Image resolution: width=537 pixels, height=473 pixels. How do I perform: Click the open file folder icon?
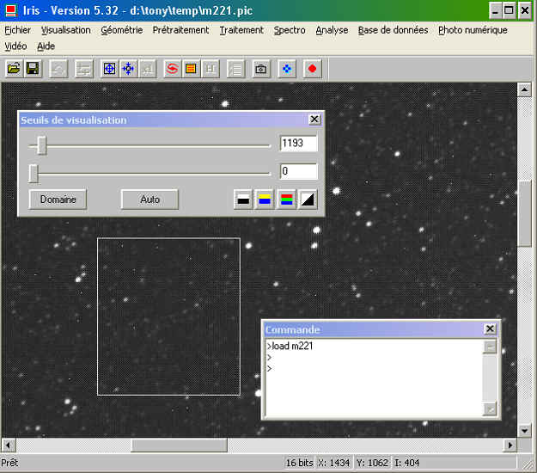(x=14, y=69)
